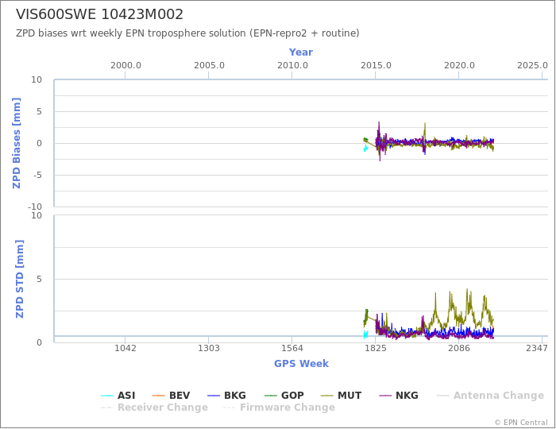Image resolution: width=556 pixels, height=429 pixels.
Task: Click the cyan ASI points in biases plot
Action: click(365, 149)
